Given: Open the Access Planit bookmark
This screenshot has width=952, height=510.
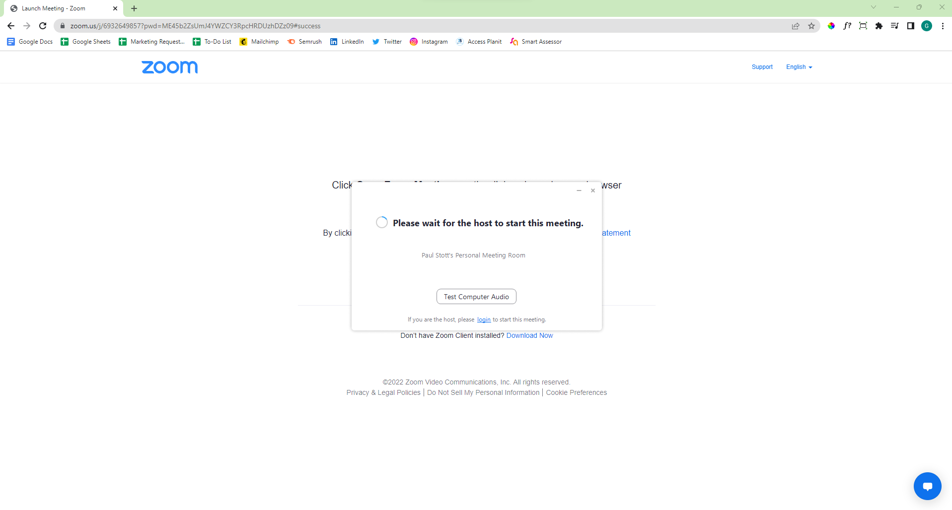Looking at the screenshot, I should pos(479,42).
